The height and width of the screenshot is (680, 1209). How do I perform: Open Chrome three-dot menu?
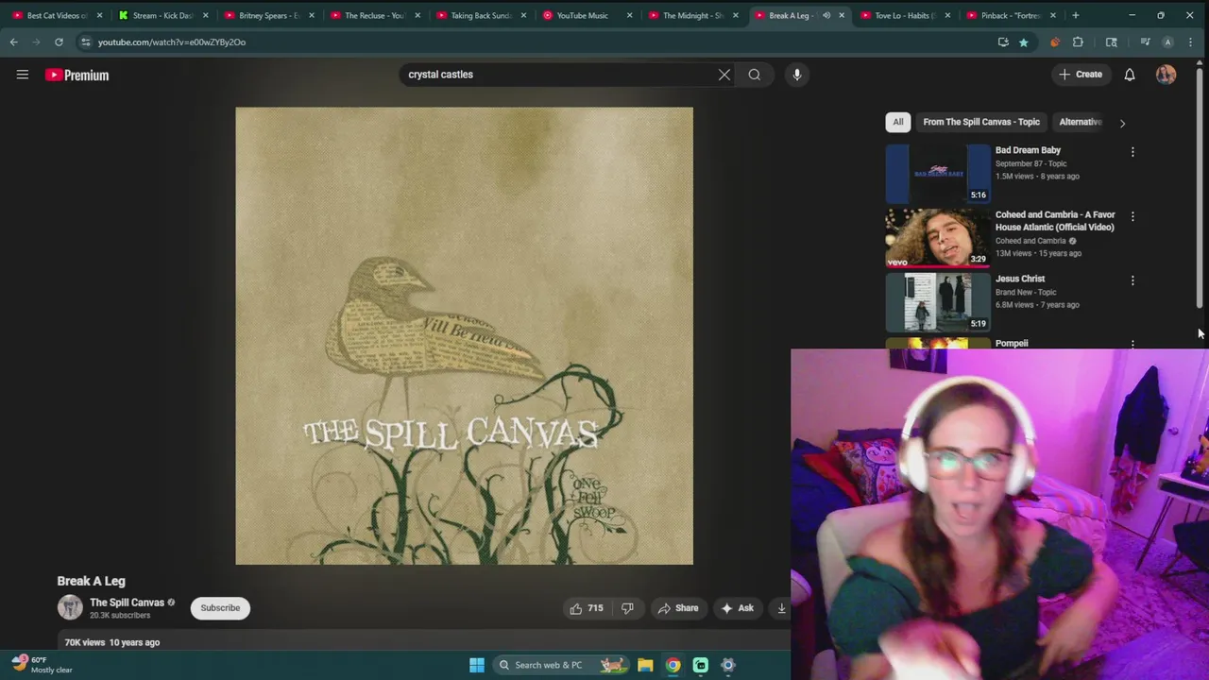[1190, 42]
